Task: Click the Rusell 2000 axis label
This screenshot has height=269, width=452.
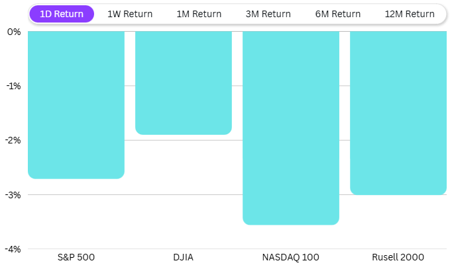Action: pos(398,257)
